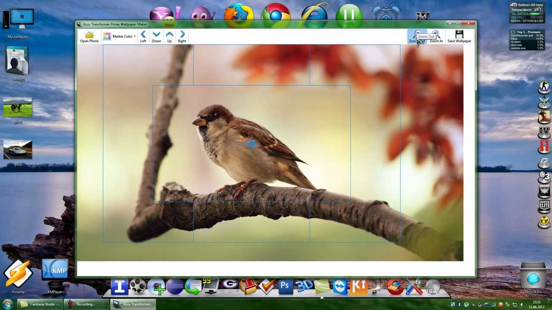
Task: Click the Marker Color palette swatch
Action: point(107,37)
